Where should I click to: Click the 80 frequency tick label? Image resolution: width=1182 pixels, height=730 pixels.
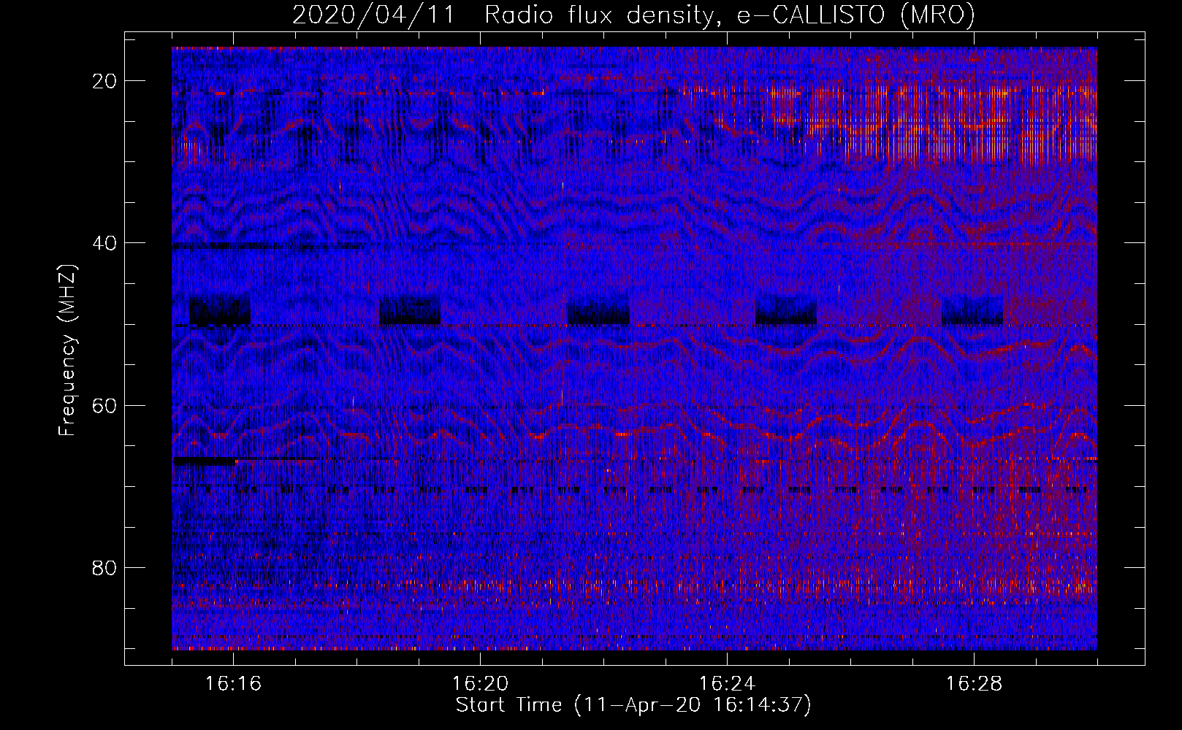coord(104,568)
